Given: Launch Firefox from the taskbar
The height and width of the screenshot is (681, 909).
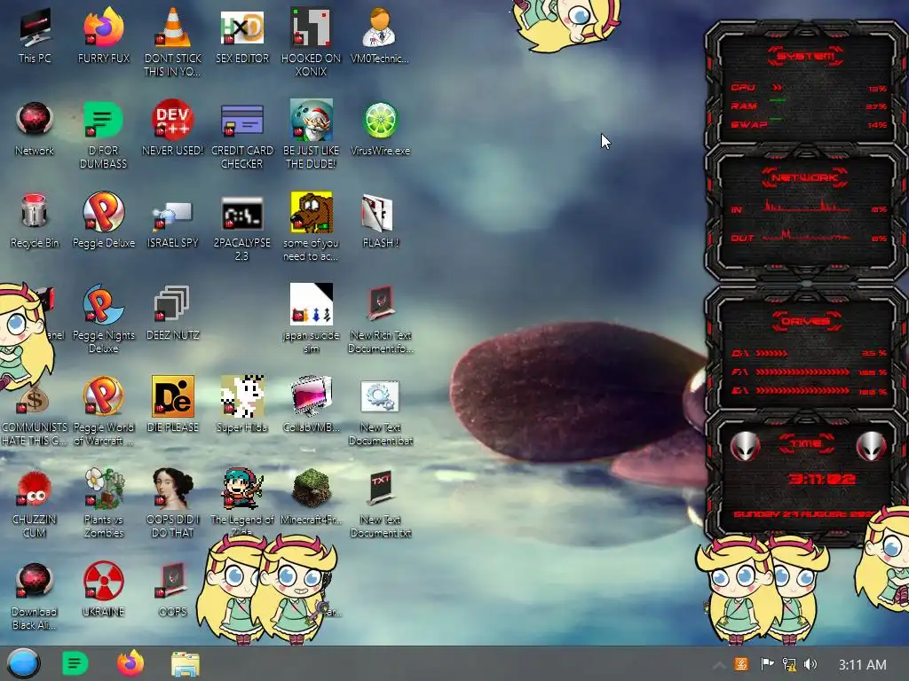Looking at the screenshot, I should coord(130,663).
